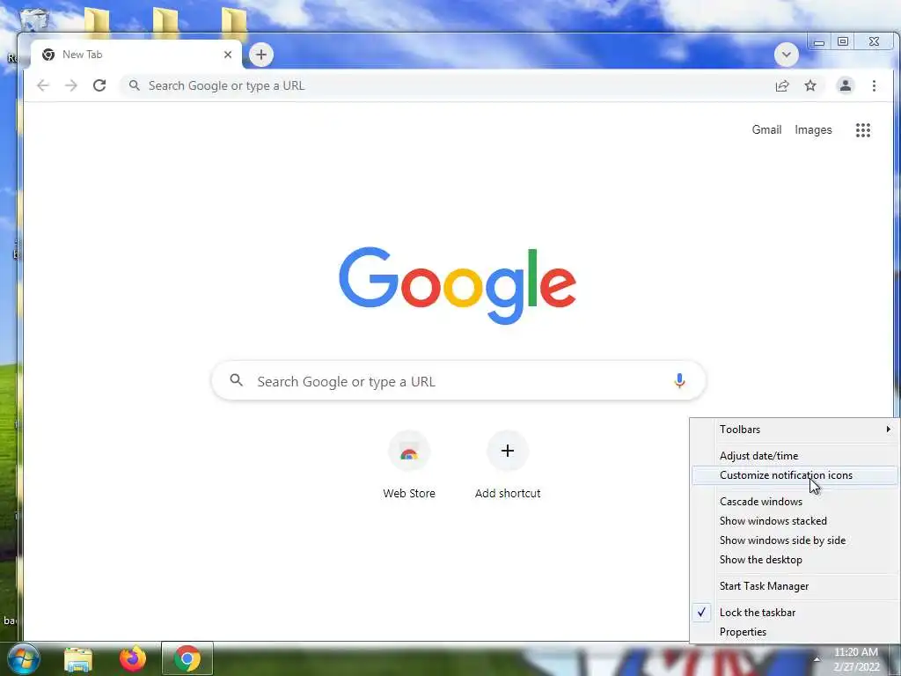Expand the Toolbars submenu

point(794,430)
